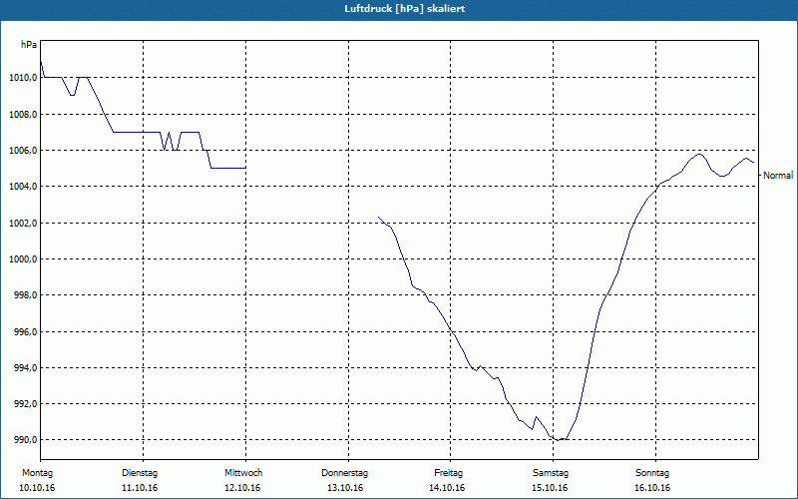Click the 994,0 axis value
This screenshot has height=499, width=798.
pyautogui.click(x=28, y=368)
